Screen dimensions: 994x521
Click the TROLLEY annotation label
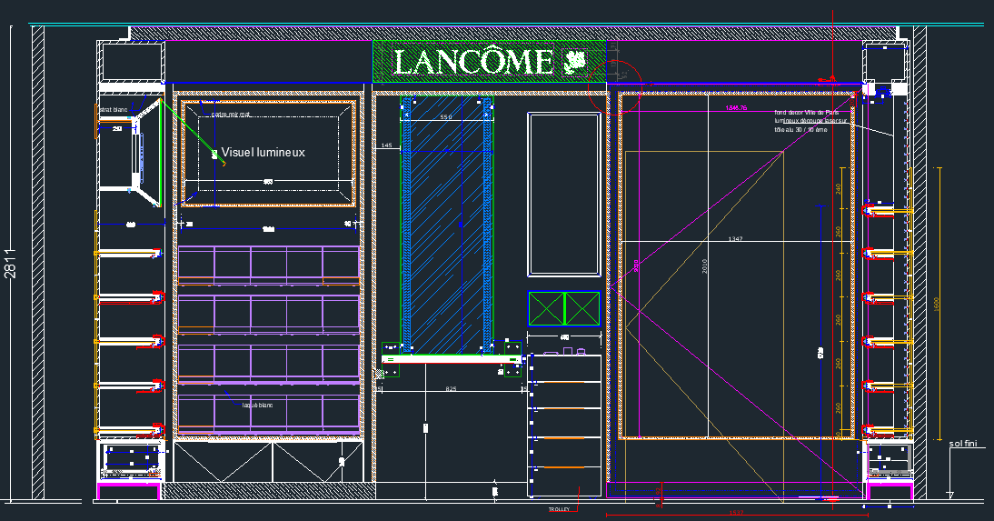pos(559,510)
